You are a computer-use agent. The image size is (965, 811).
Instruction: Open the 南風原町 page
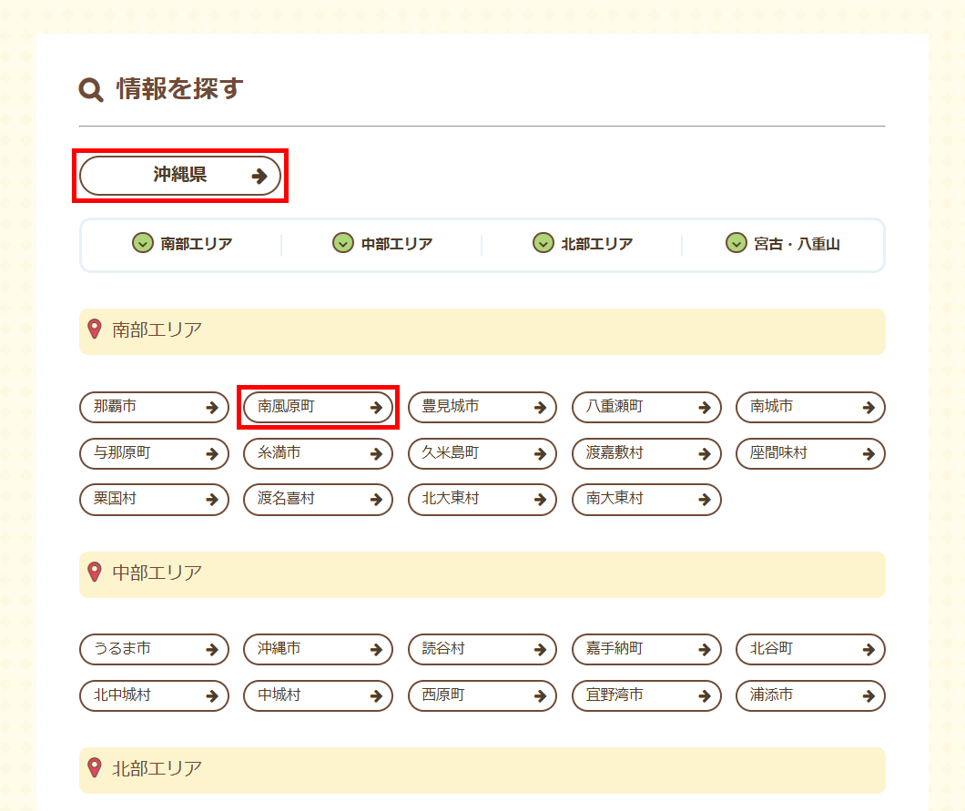coord(317,408)
